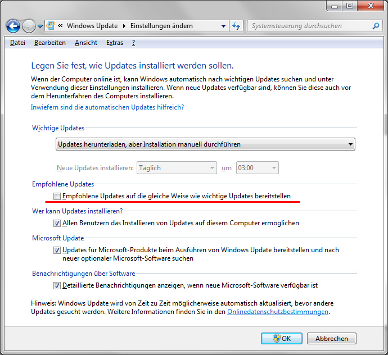
Task: Click the Wichtige Updates section heading
Action: click(x=58, y=128)
